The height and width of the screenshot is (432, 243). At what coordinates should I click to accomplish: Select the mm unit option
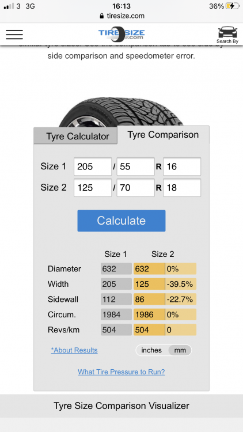[x=180, y=350]
